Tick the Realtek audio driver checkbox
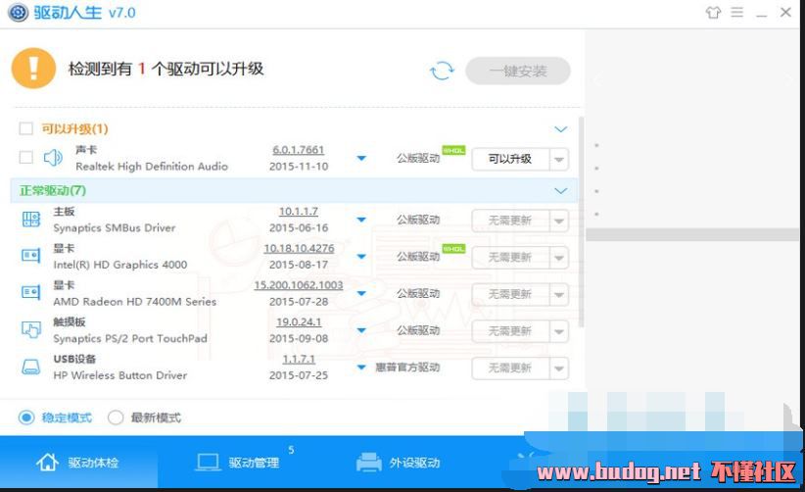 [x=25, y=158]
